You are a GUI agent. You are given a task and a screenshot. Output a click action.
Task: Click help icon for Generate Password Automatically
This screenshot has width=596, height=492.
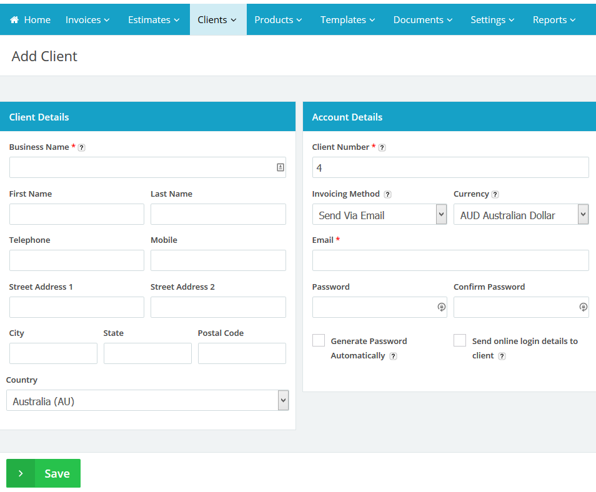[393, 356]
